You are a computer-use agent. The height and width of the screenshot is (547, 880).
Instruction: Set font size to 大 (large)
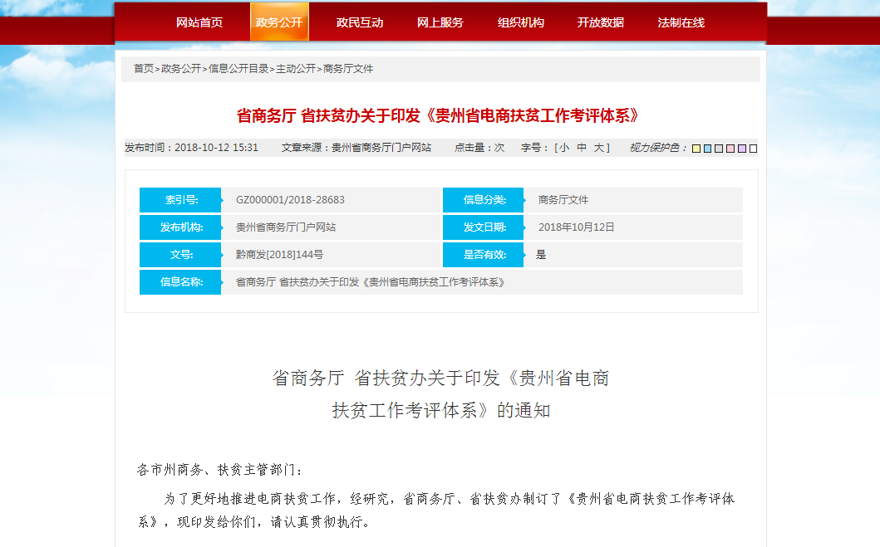600,148
